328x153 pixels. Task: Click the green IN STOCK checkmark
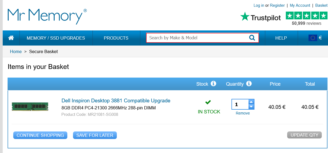click(x=208, y=102)
